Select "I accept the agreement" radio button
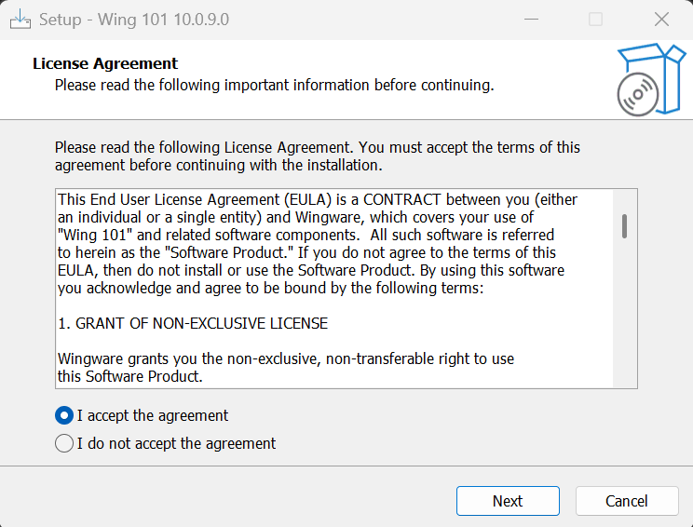The height and width of the screenshot is (527, 693). pos(64,415)
